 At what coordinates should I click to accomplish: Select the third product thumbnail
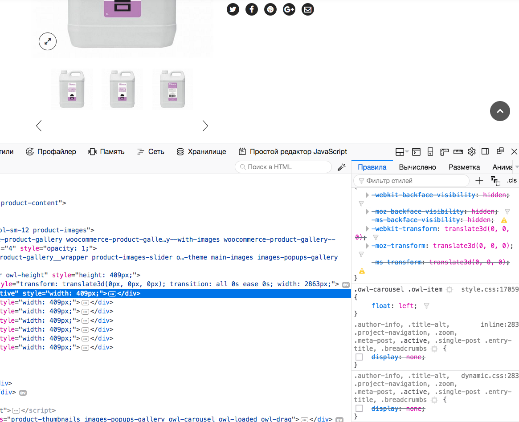(172, 89)
